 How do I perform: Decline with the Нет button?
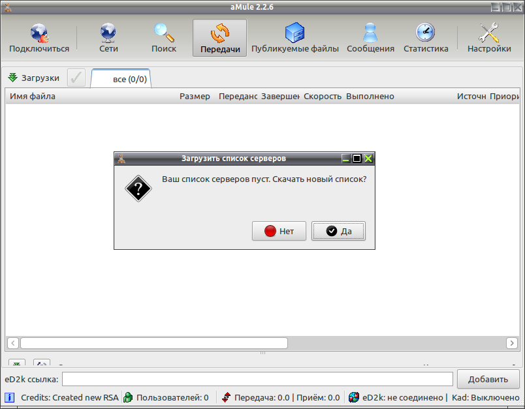279,231
